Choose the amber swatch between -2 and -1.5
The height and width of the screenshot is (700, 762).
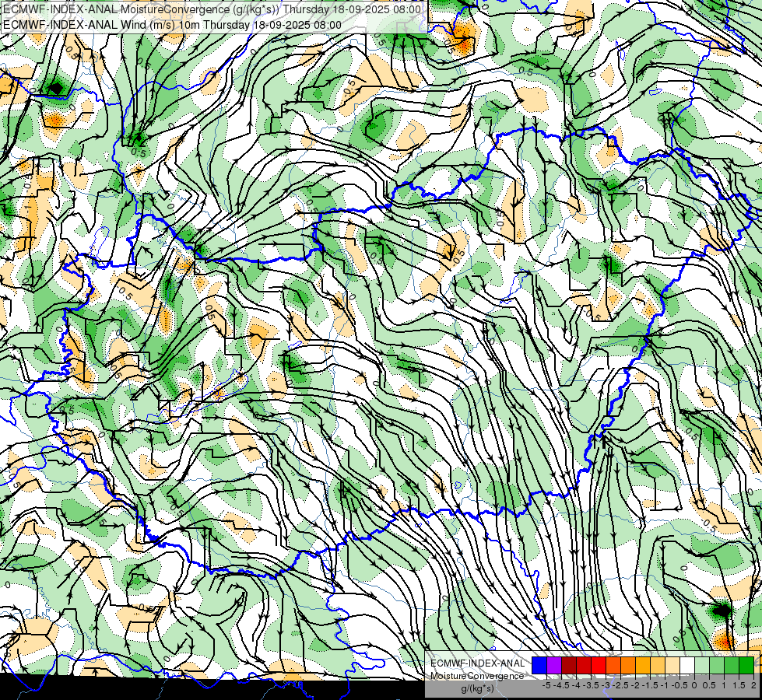[x=643, y=666]
